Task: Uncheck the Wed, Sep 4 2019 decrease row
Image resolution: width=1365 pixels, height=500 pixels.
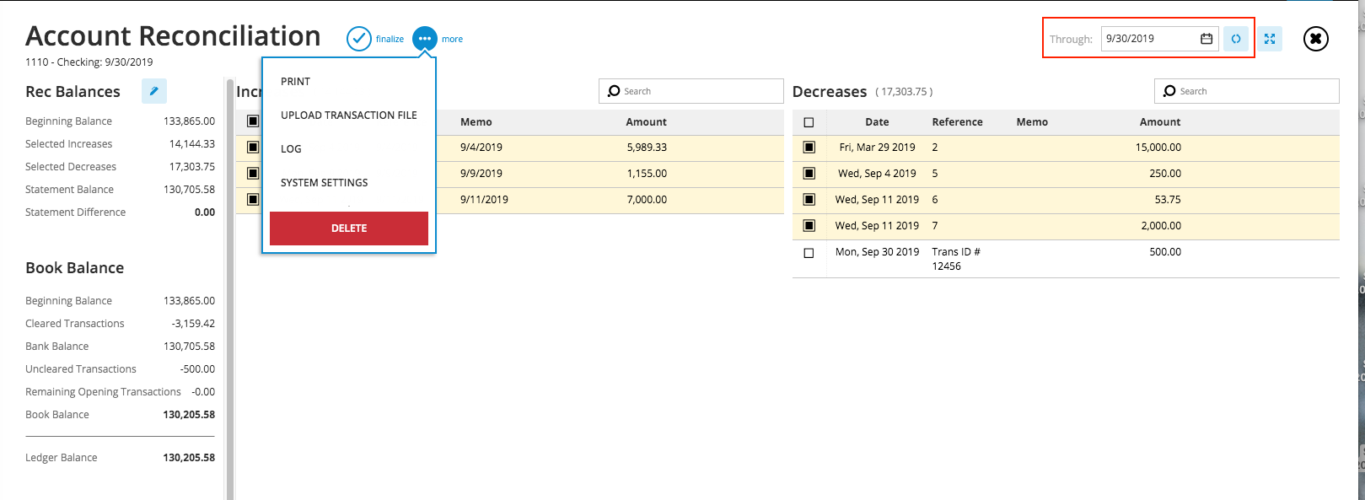Action: [x=809, y=174]
